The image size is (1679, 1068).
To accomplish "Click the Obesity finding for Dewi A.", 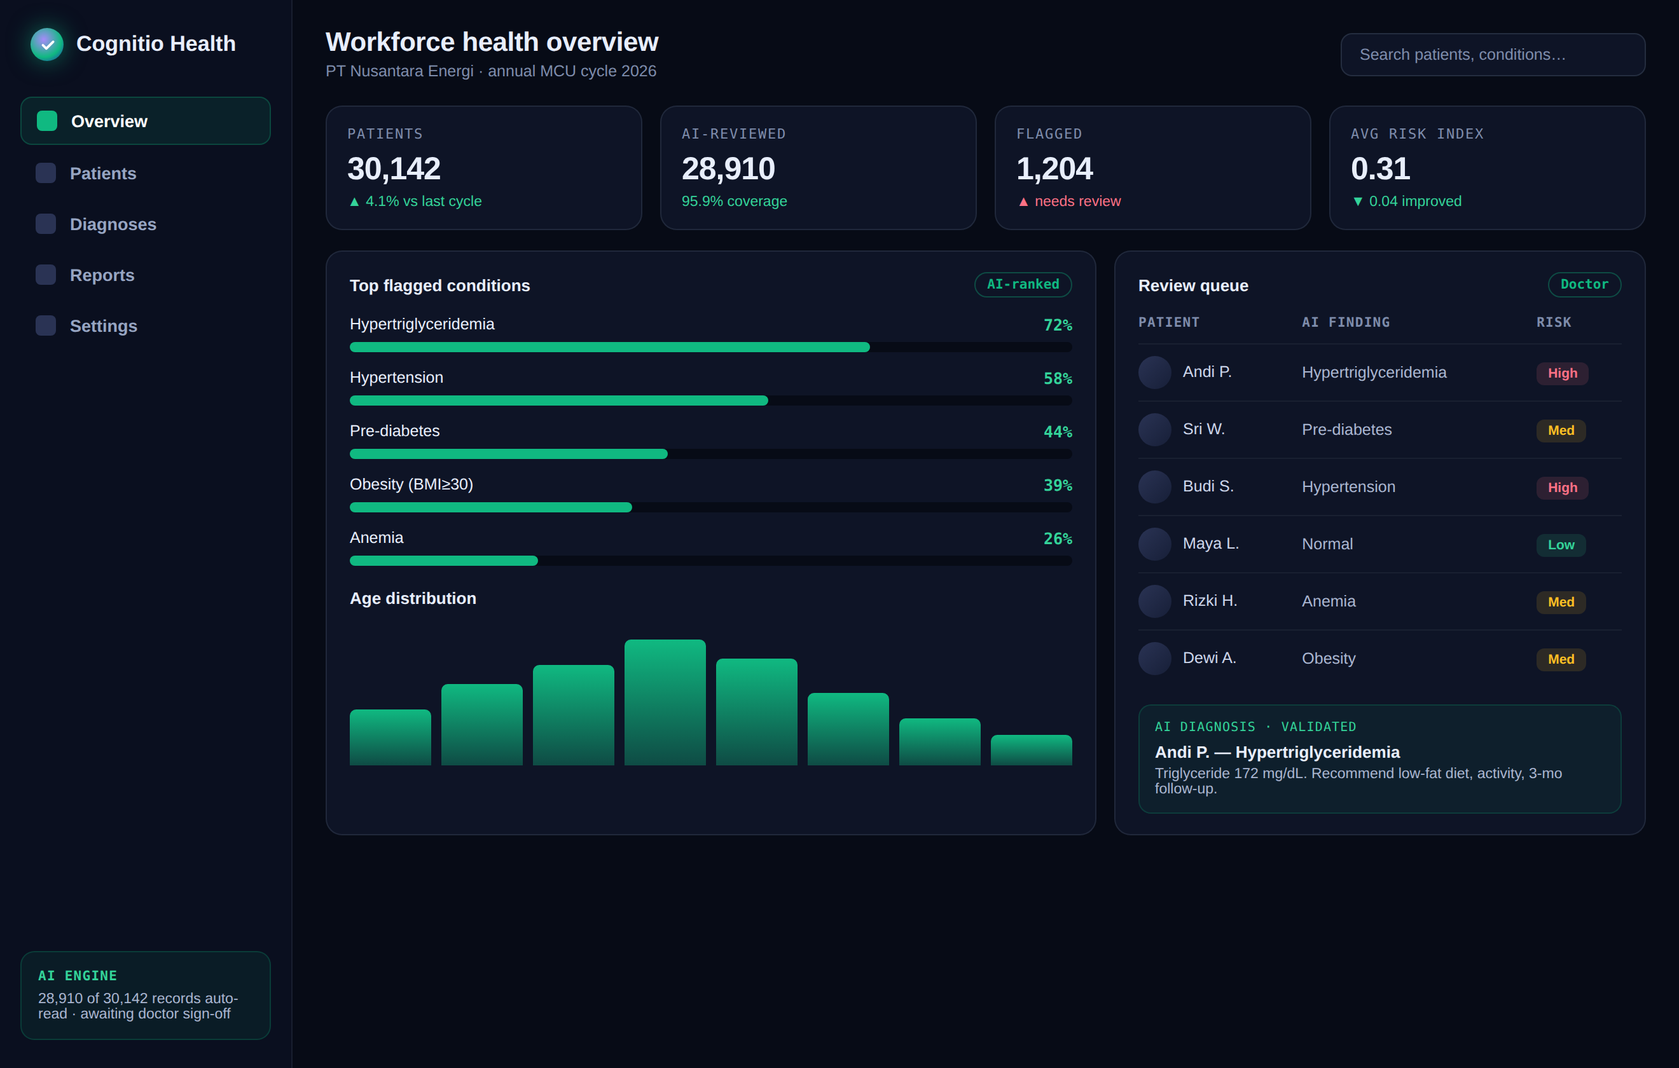I will [1329, 658].
